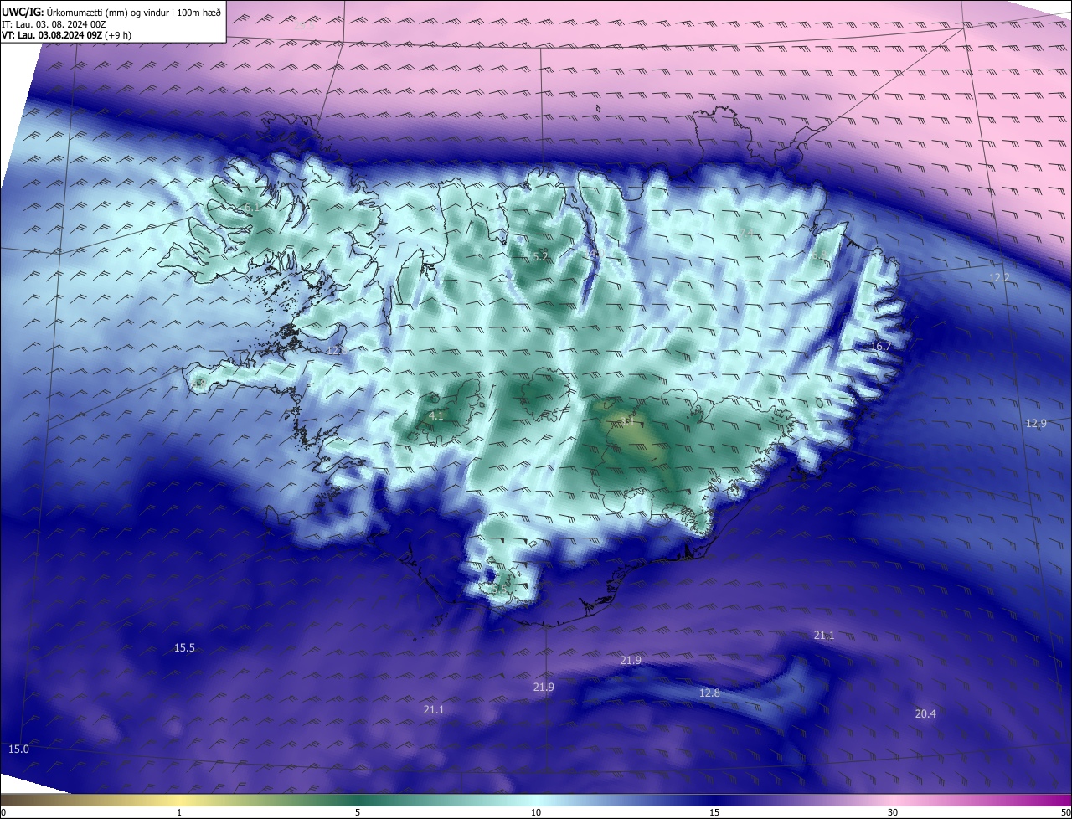Click the colorbar tick label 50
1072x819 pixels.
[x=1065, y=812]
